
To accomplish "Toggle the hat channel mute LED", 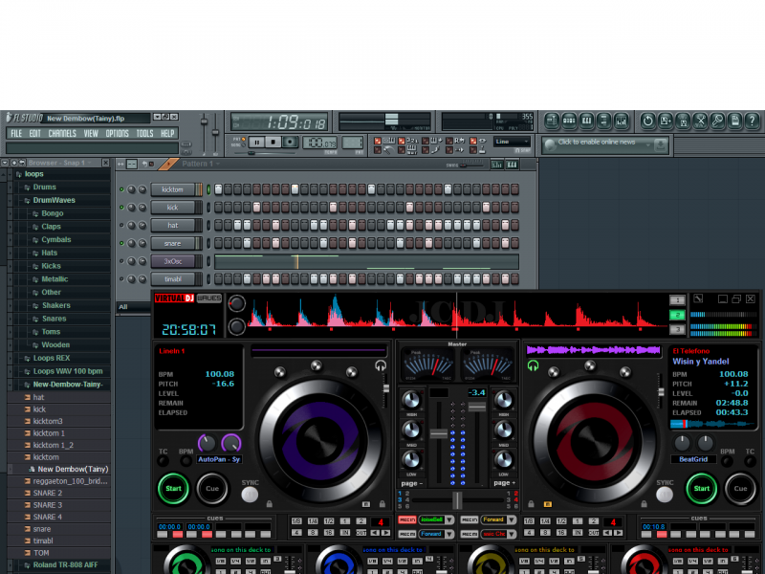I will coord(121,225).
